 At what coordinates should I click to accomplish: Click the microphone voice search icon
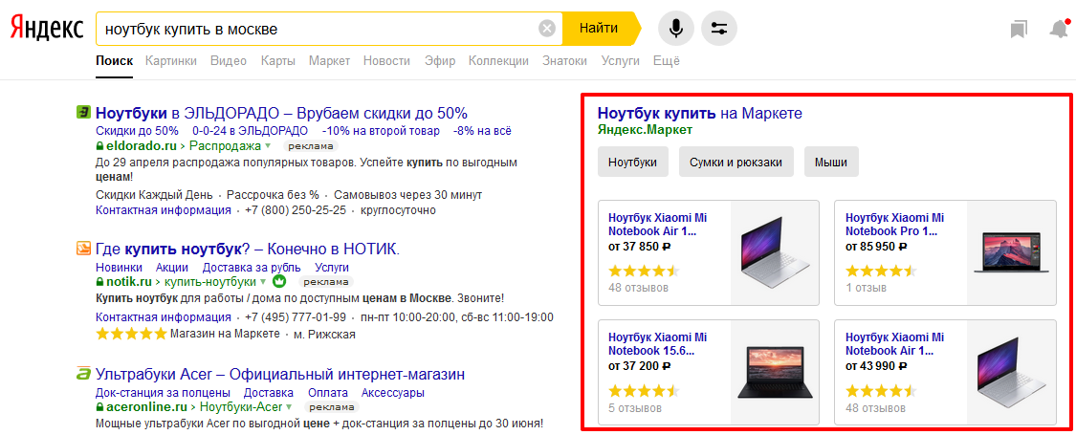coord(676,29)
